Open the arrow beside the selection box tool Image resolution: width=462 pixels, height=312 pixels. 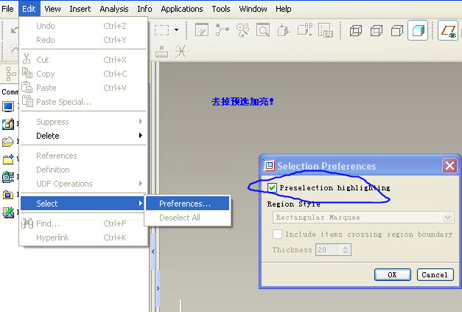[x=176, y=30]
